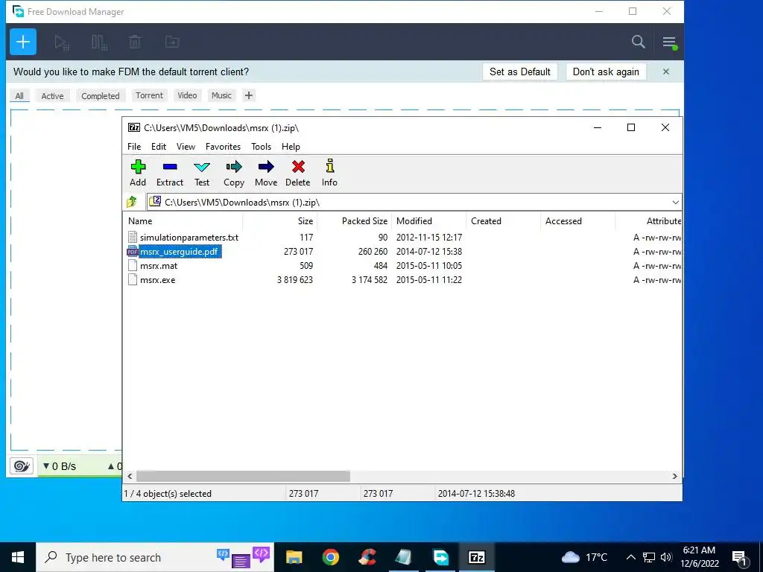Image resolution: width=763 pixels, height=572 pixels.
Task: Click the Move toolbar icon in 7-Zip
Action: [266, 173]
